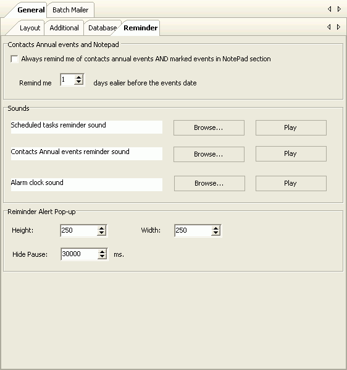Viewport: 347px width, 370px height.
Task: Play the Contacts Annual events sound
Action: [x=291, y=154]
